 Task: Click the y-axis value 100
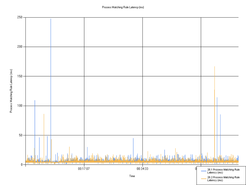pyautogui.click(x=19, y=106)
